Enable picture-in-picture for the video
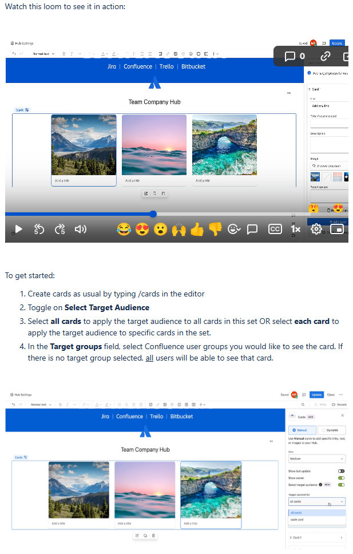The height and width of the screenshot is (554, 353). click(337, 229)
